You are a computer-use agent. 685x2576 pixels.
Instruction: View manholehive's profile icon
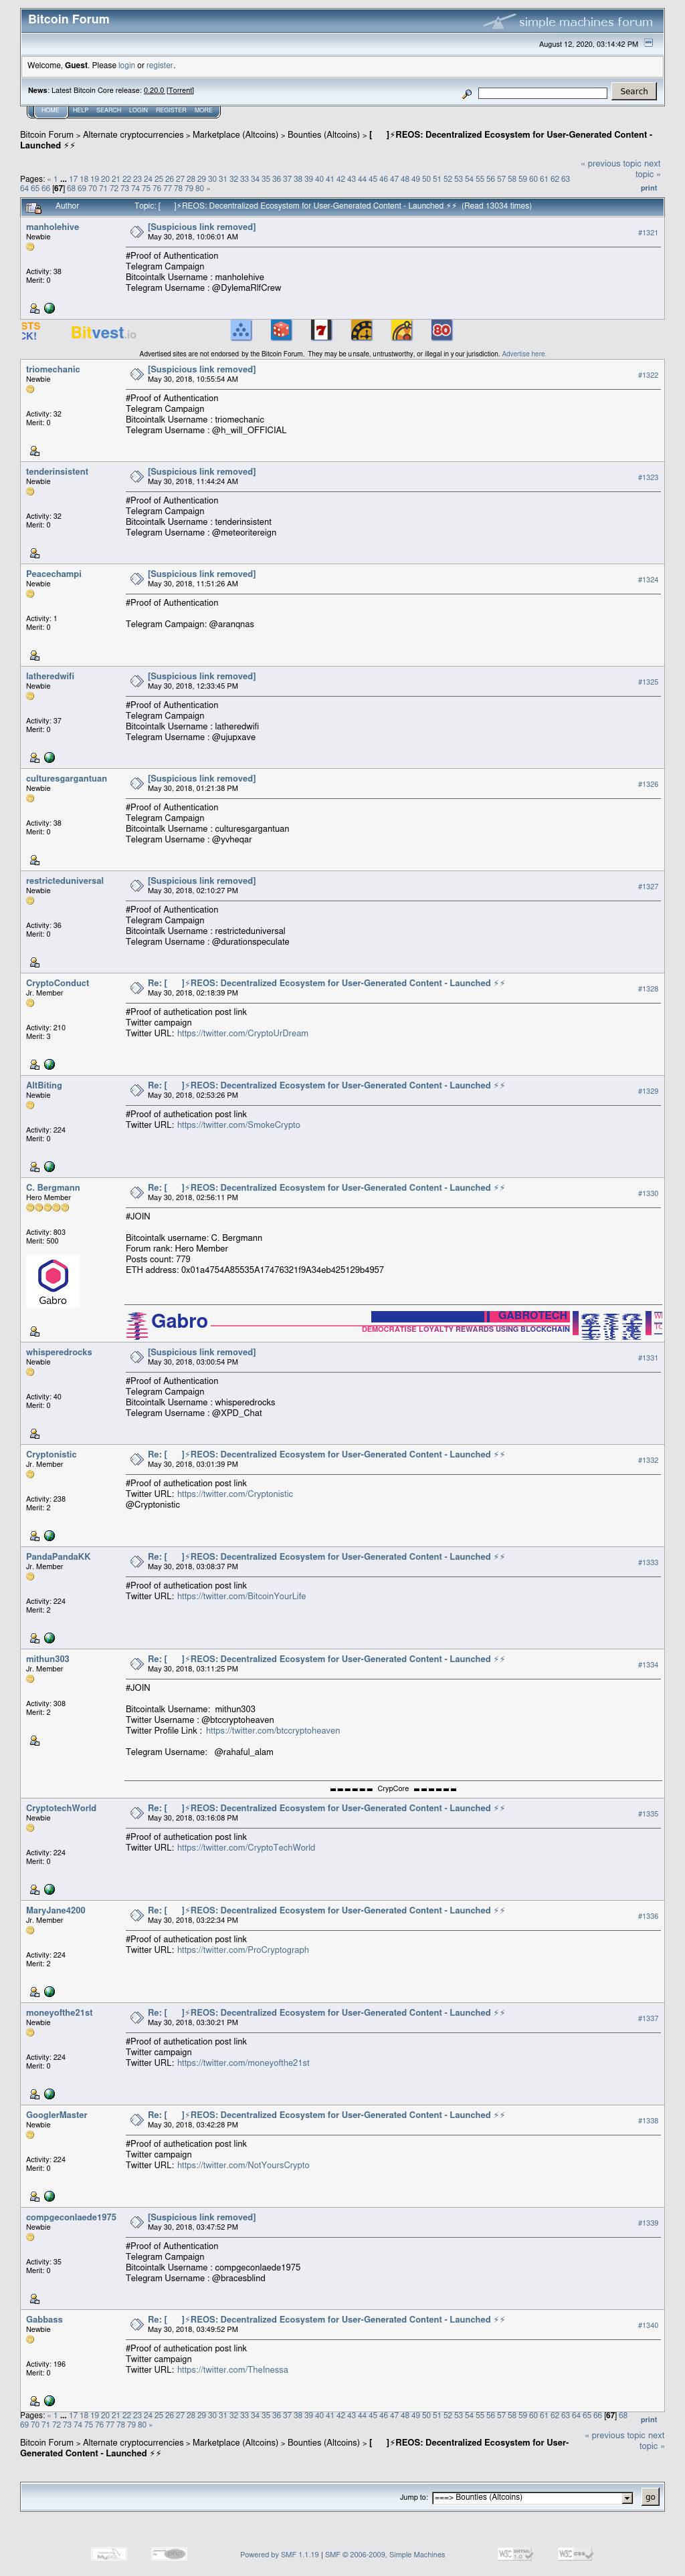coord(34,309)
